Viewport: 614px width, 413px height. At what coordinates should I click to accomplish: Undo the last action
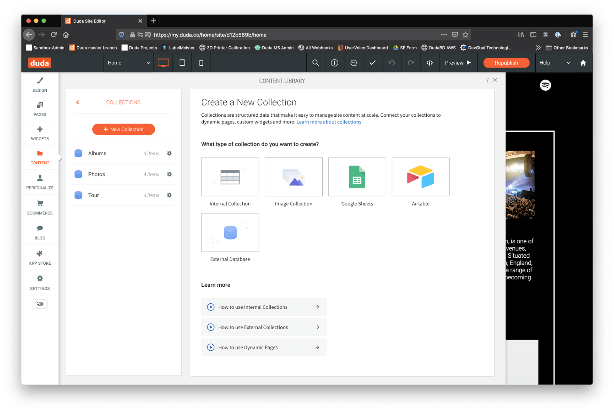point(391,63)
